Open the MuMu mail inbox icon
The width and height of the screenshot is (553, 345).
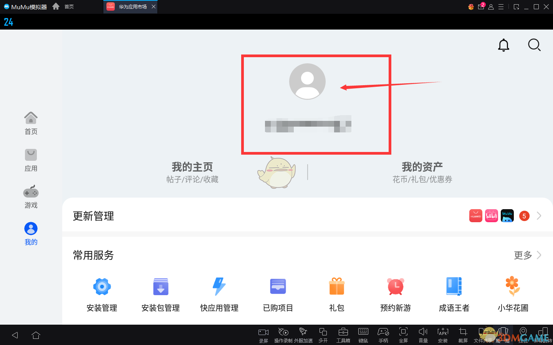481,7
